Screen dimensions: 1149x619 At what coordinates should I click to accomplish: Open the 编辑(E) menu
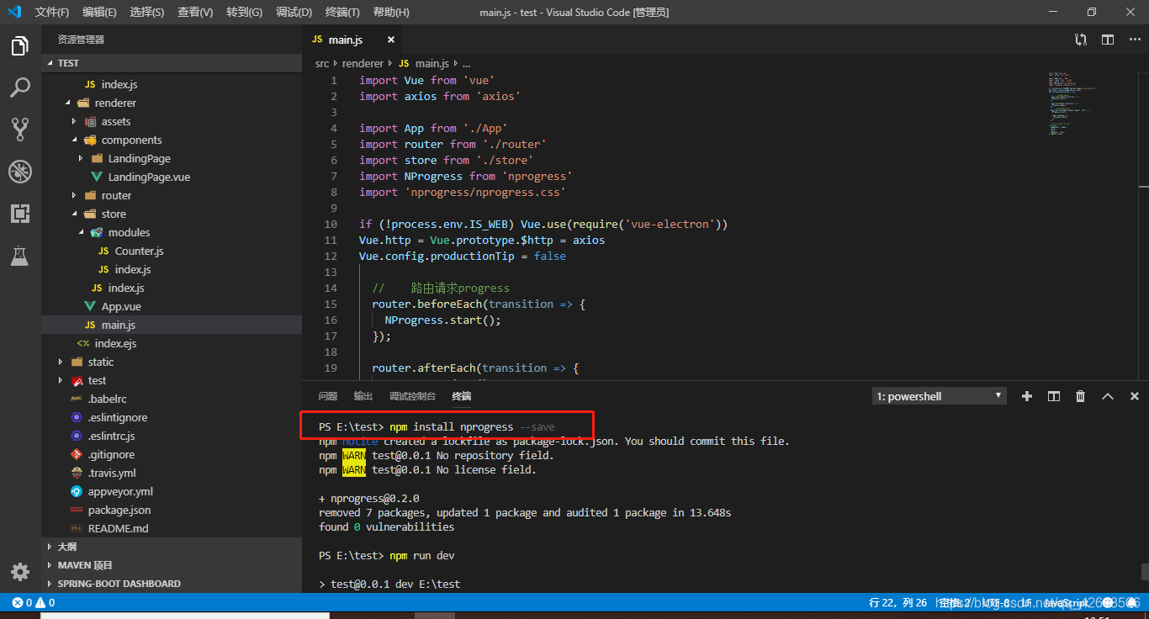(100, 12)
